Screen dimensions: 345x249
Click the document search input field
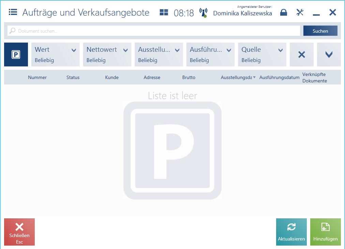coord(153,31)
